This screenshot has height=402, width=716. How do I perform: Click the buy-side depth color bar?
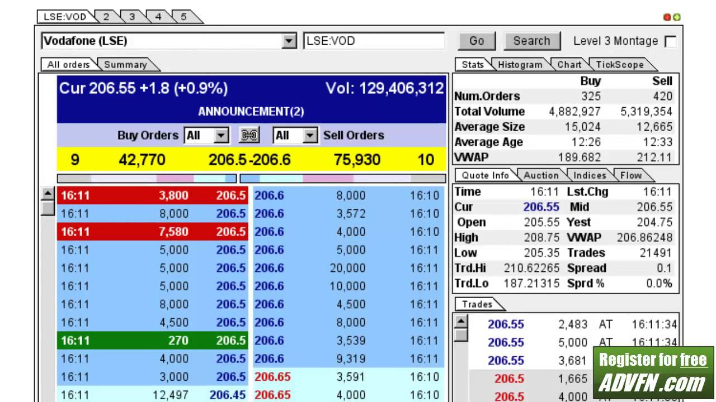(x=147, y=179)
